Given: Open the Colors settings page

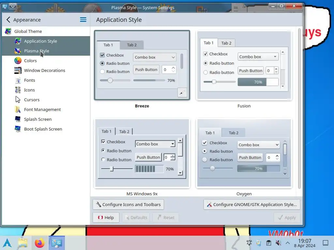Looking at the screenshot, I should tap(46, 61).
